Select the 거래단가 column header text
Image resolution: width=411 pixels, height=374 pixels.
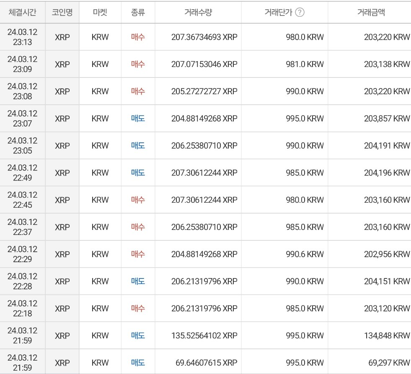(278, 12)
